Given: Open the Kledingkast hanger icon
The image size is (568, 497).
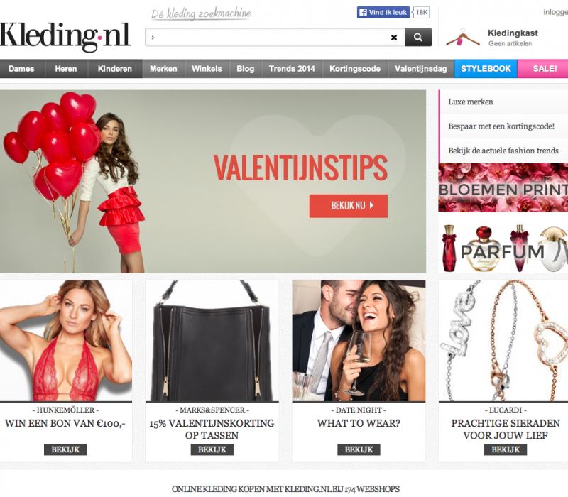Looking at the screenshot, I should tap(462, 38).
